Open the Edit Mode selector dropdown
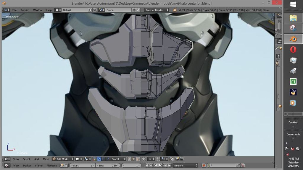This screenshot has width=303, height=170. tap(62, 159)
